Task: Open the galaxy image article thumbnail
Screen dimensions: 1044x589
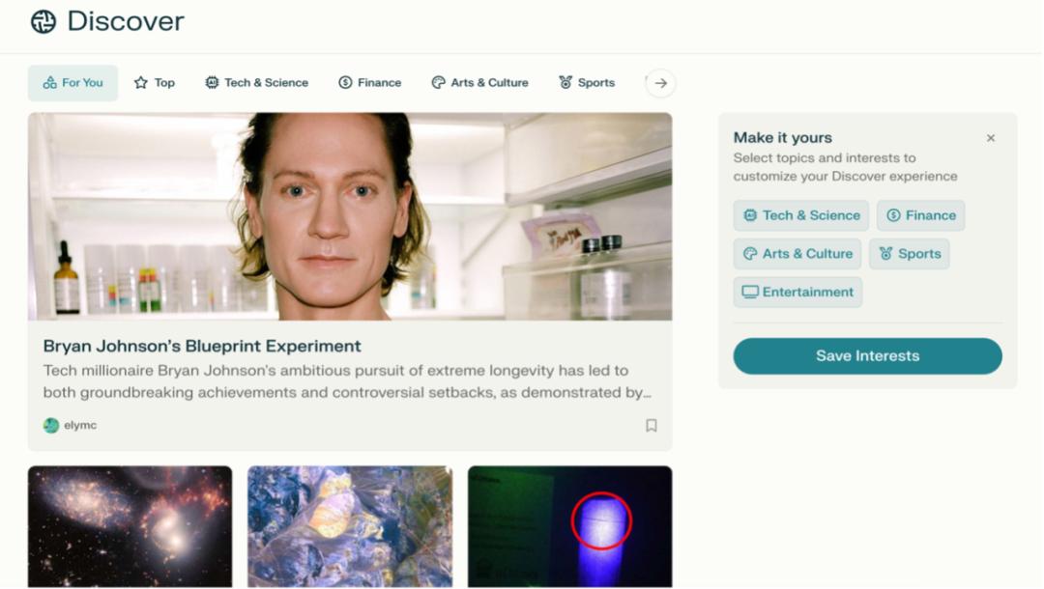Action: (x=130, y=526)
